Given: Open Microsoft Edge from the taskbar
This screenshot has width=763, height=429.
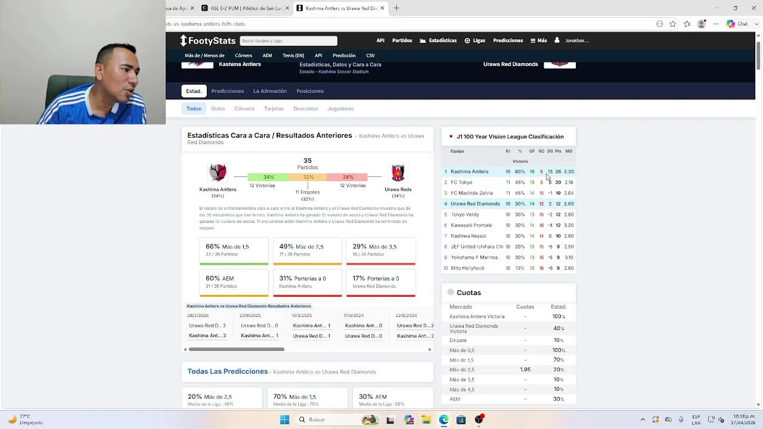Looking at the screenshot, I should [x=444, y=419].
